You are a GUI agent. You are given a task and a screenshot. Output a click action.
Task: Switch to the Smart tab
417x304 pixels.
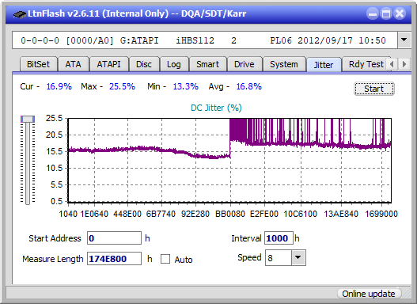[x=207, y=64]
